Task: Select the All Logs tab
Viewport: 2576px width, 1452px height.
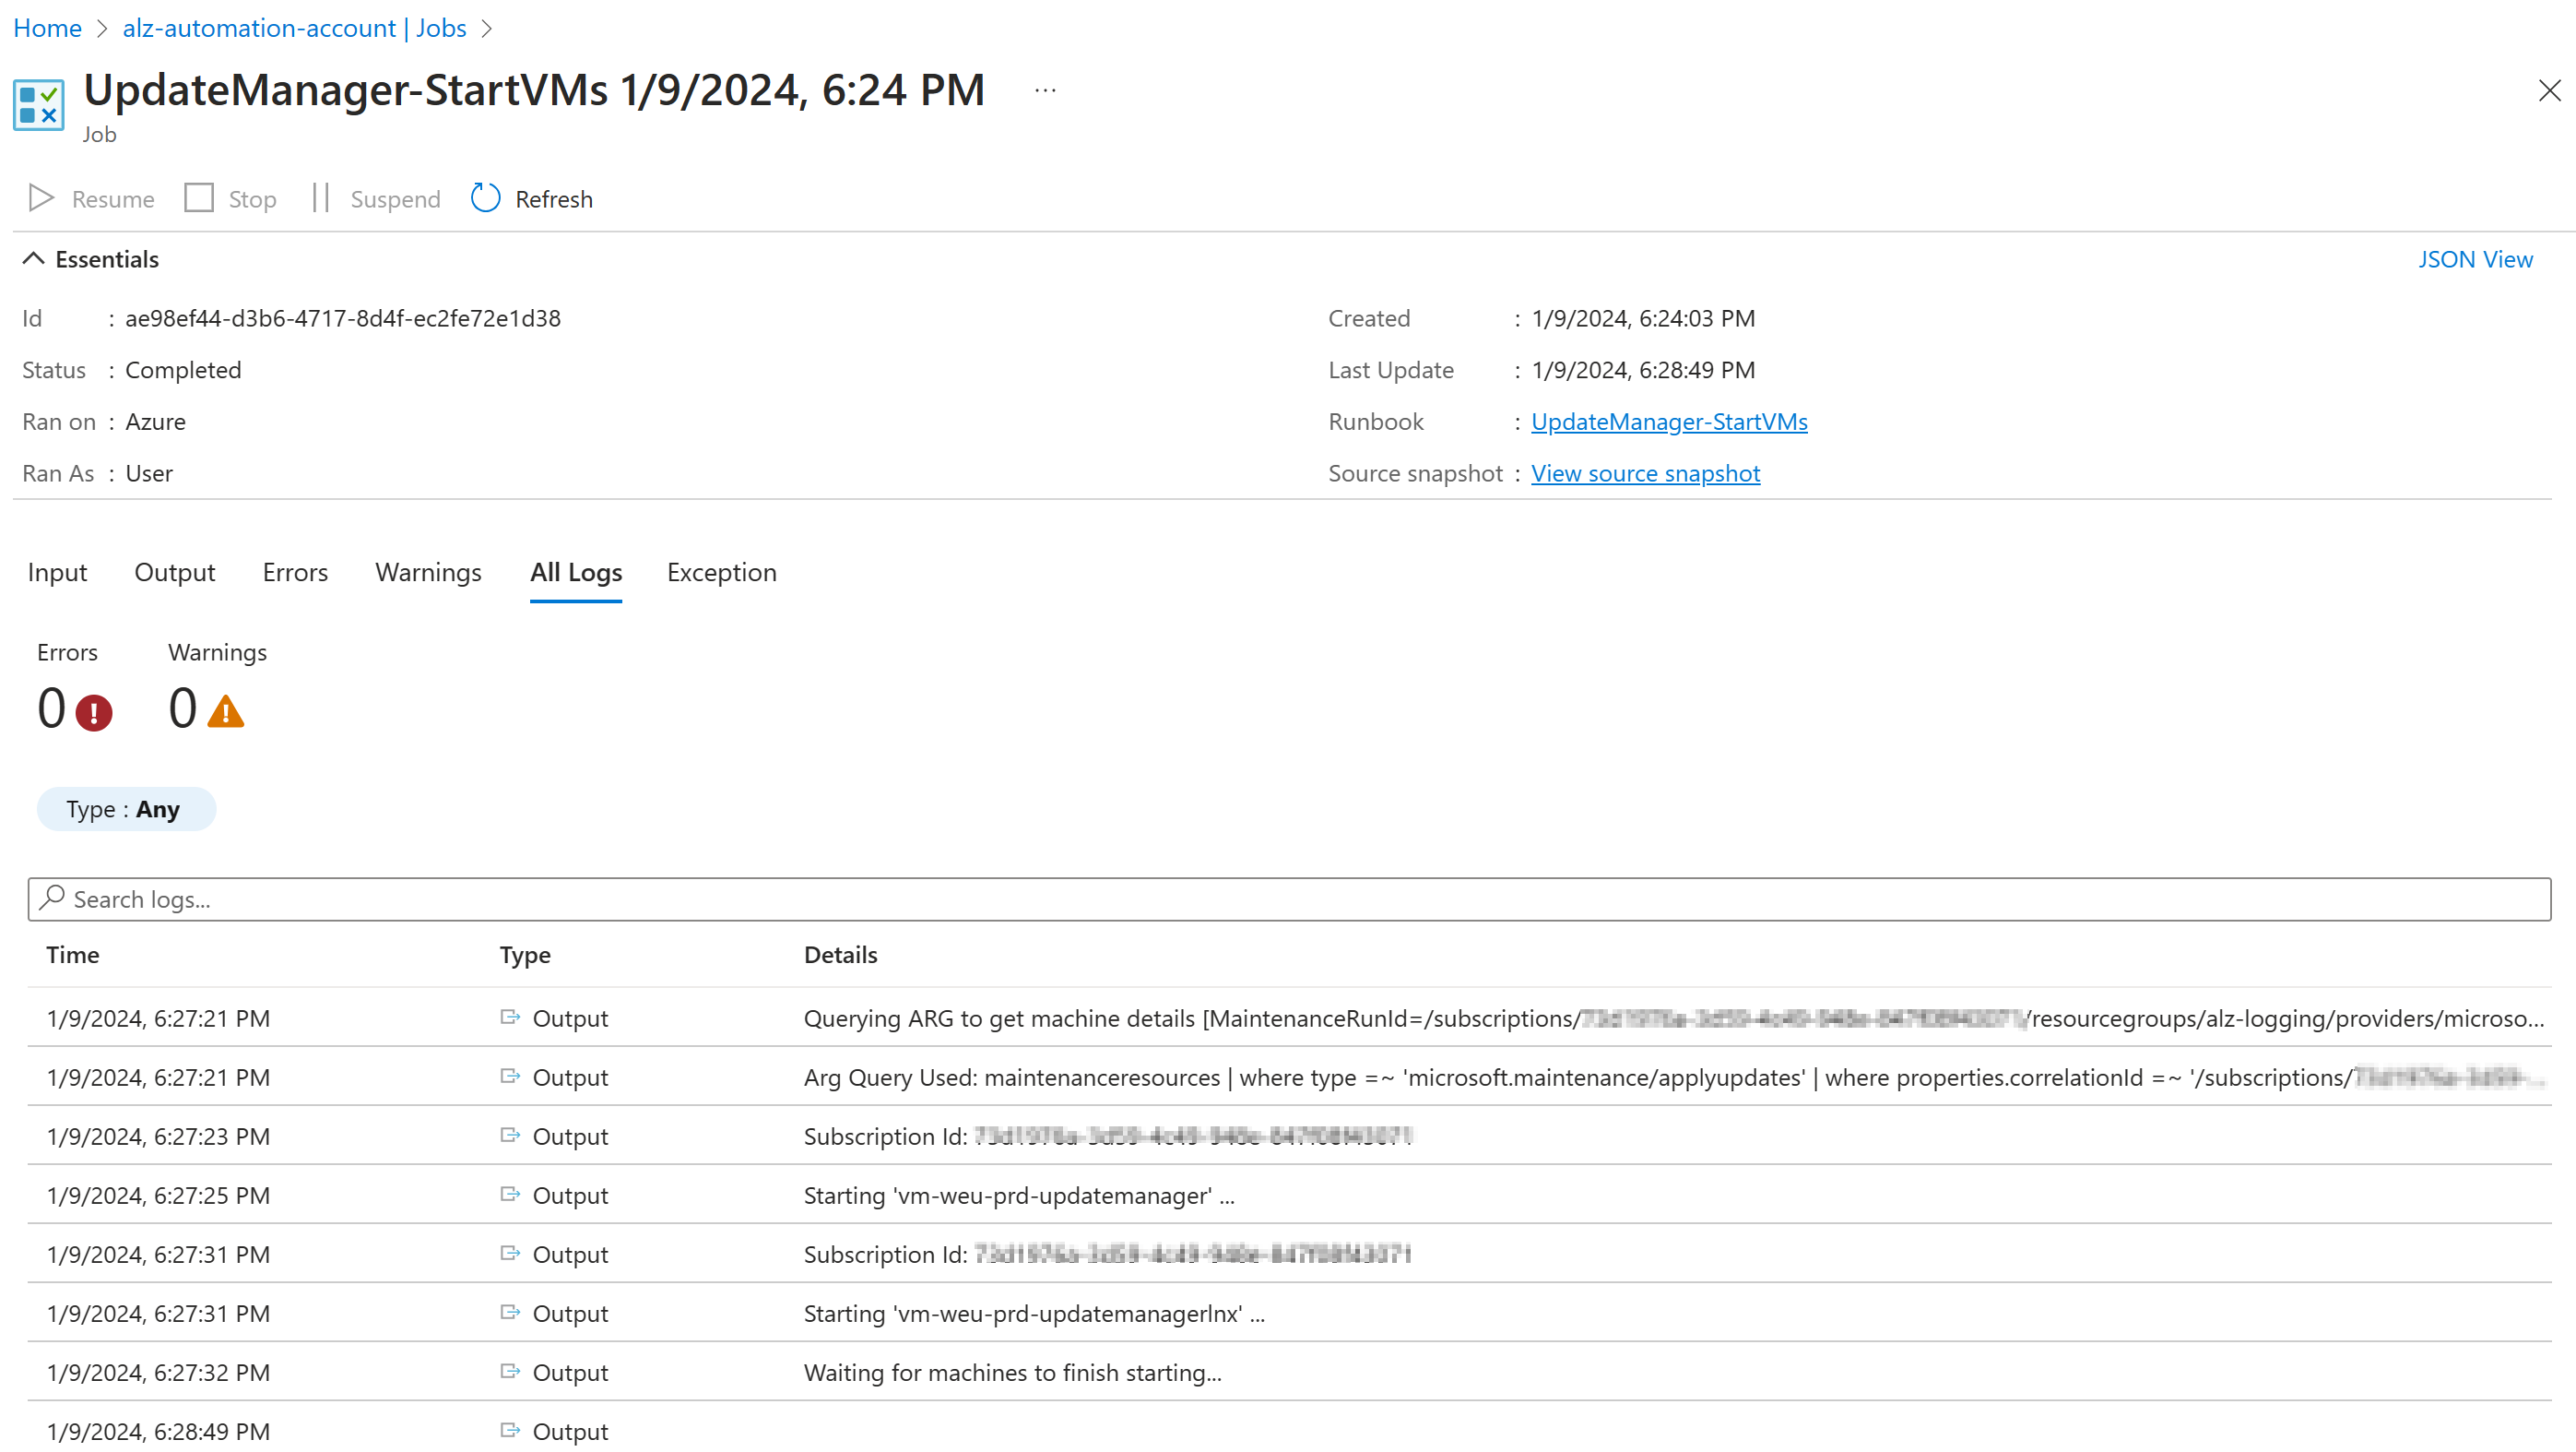Action: click(x=576, y=572)
